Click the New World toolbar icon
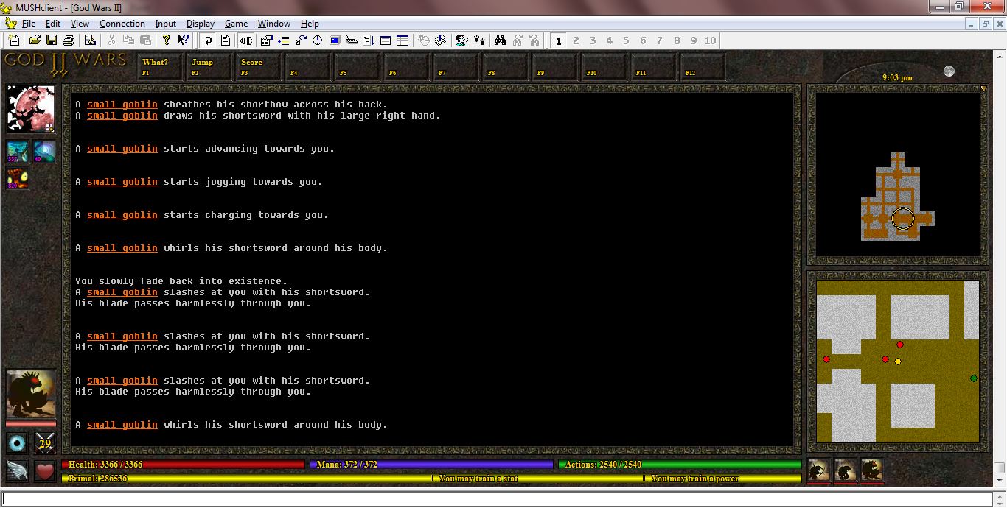 click(14, 40)
